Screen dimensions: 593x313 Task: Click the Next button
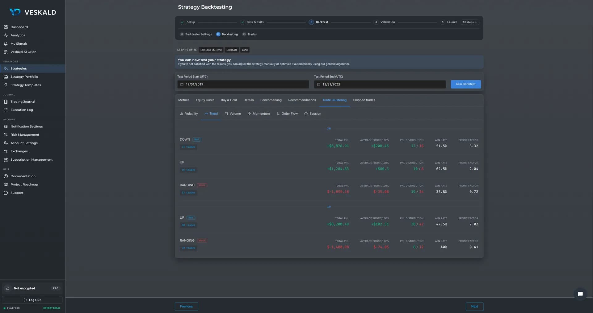(x=474, y=307)
